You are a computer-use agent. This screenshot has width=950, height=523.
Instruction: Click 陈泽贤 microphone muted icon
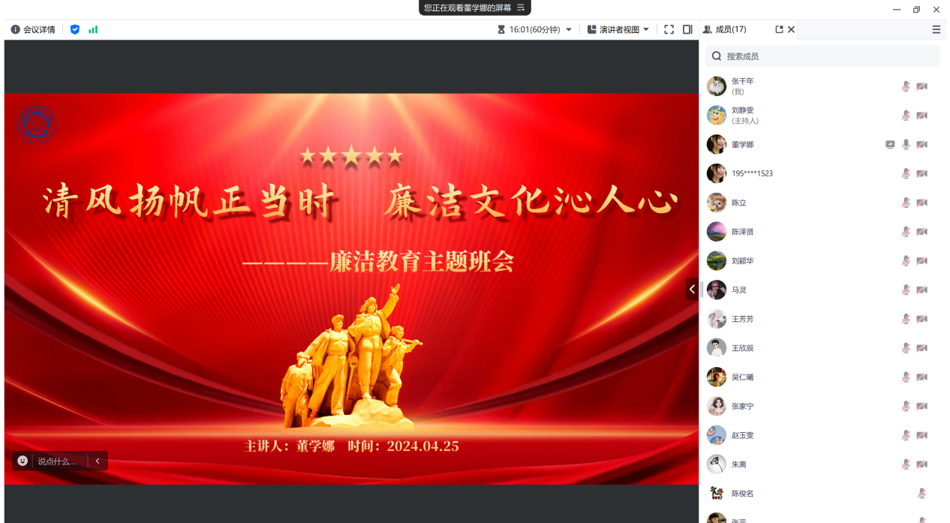[906, 232]
